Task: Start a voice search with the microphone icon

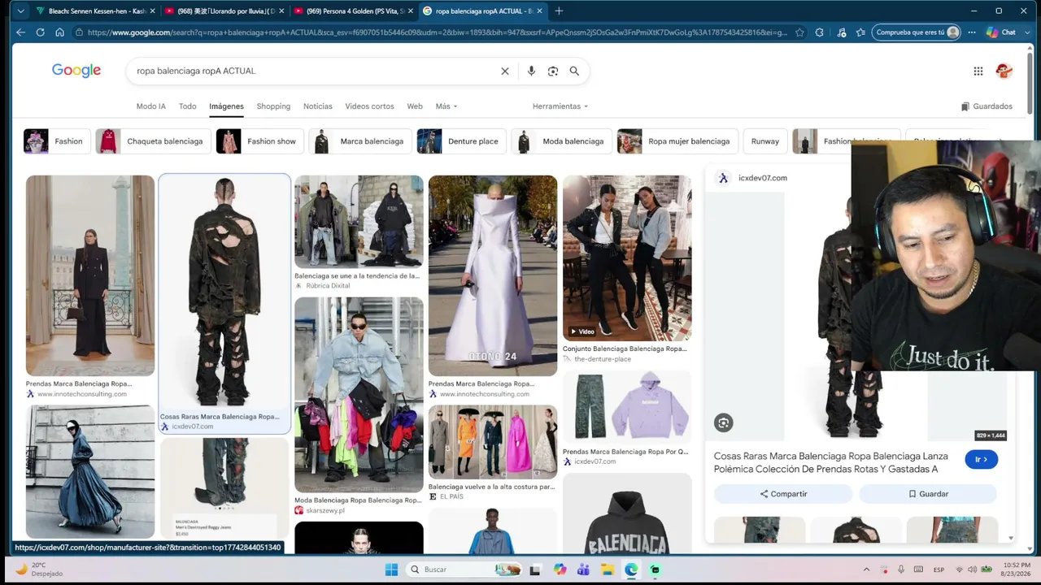Action: coord(531,71)
